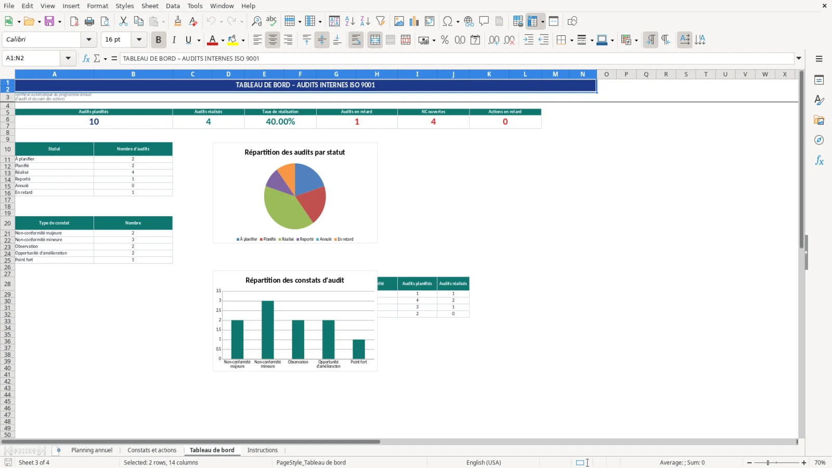Image resolution: width=832 pixels, height=468 pixels.
Task: Open sidebar Styles panel
Action: (819, 100)
